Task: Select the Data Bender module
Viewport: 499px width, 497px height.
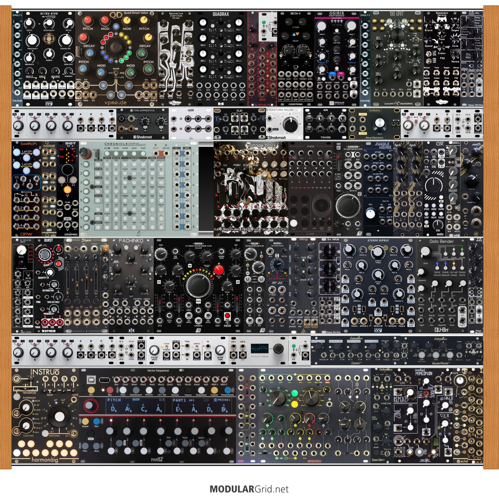Action: 442,286
